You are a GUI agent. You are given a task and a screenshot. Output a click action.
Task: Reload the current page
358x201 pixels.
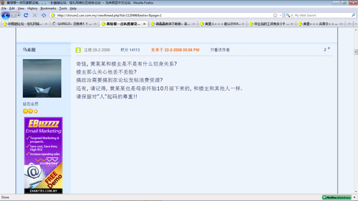click(x=26, y=15)
